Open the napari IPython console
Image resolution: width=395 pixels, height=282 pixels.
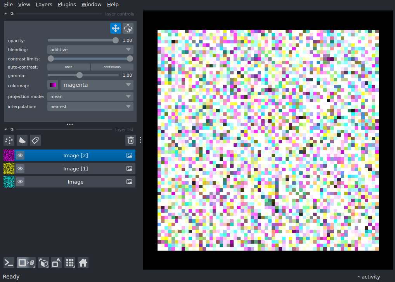9,263
